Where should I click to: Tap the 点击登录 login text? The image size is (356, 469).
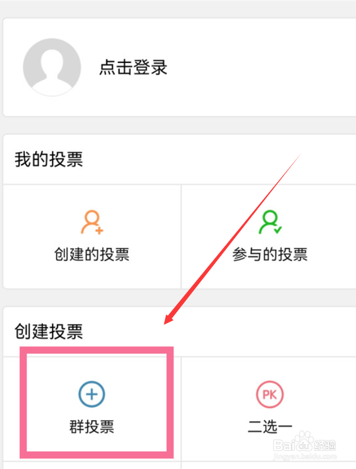point(133,68)
